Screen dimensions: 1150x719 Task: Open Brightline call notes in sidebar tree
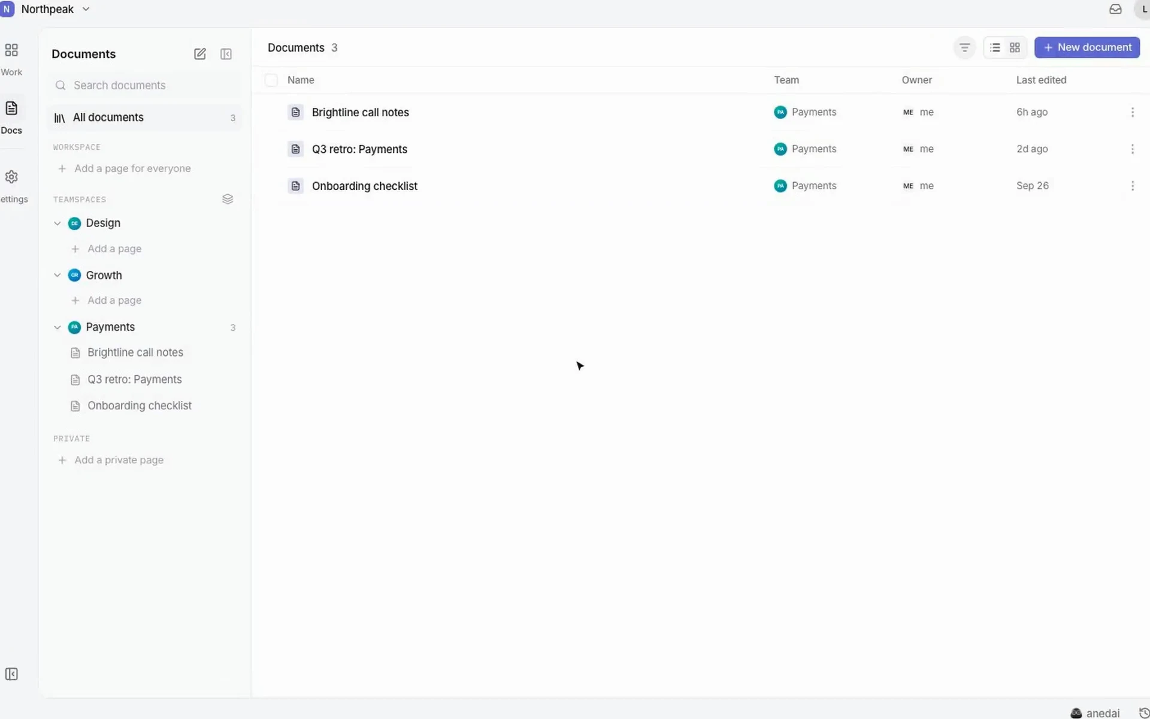point(135,353)
